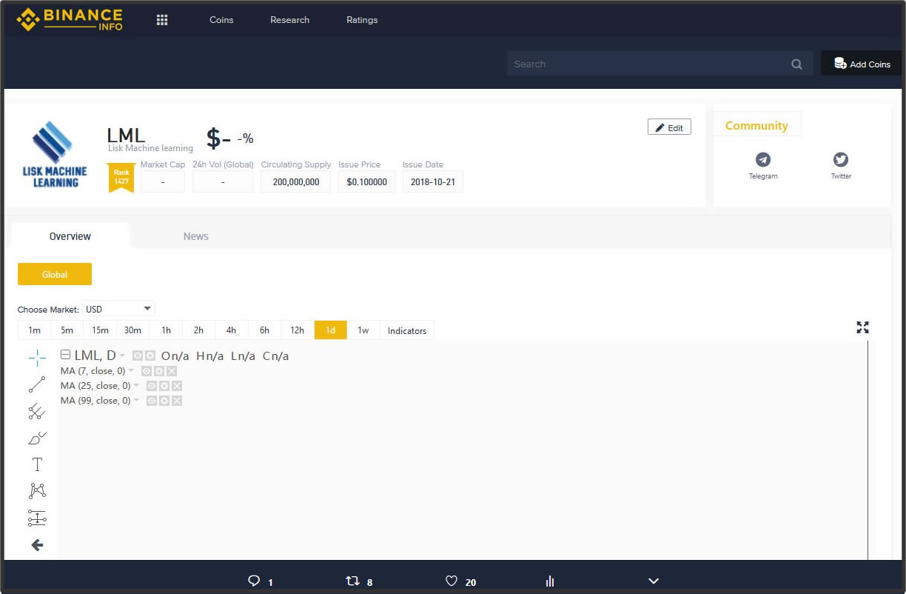This screenshot has height=594, width=906.
Task: Select the trend line drawing tool
Action: point(37,384)
